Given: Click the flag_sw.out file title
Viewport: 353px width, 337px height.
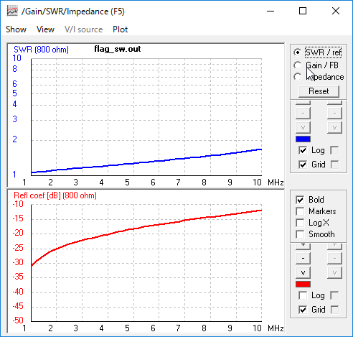Looking at the screenshot, I should point(118,49).
